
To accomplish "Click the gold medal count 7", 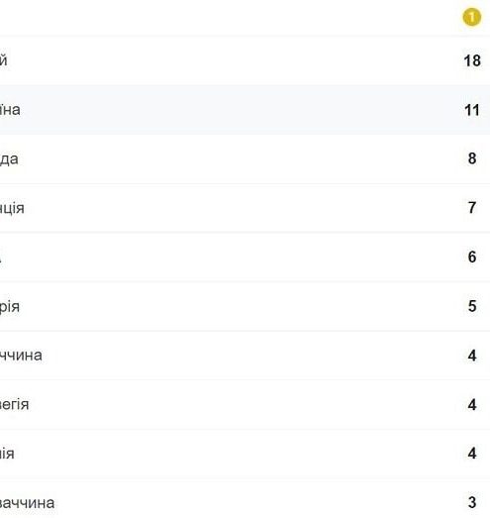I will 472,208.
